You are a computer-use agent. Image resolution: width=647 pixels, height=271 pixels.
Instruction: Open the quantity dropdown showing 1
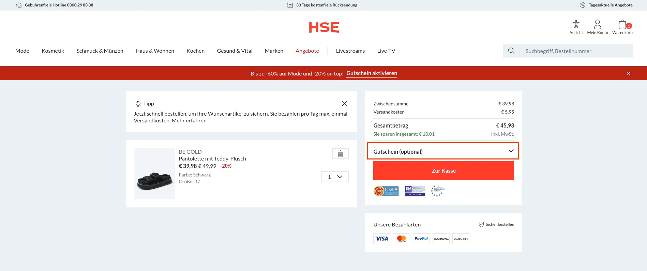335,177
